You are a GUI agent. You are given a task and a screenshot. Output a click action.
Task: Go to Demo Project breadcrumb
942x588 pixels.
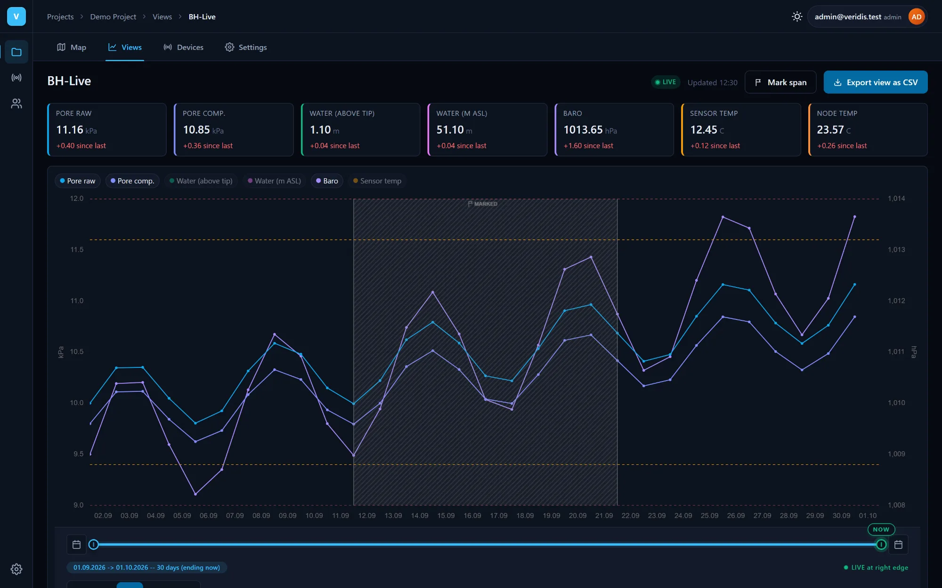pyautogui.click(x=113, y=16)
